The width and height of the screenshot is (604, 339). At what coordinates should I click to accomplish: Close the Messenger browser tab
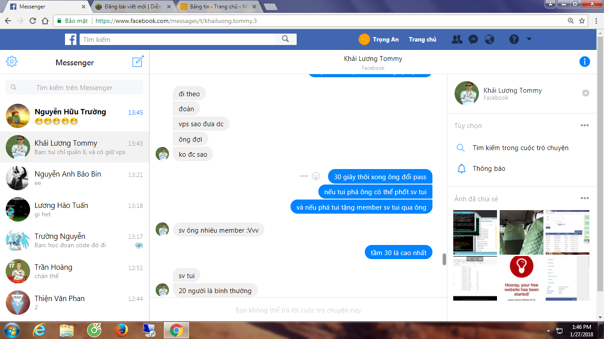(84, 7)
